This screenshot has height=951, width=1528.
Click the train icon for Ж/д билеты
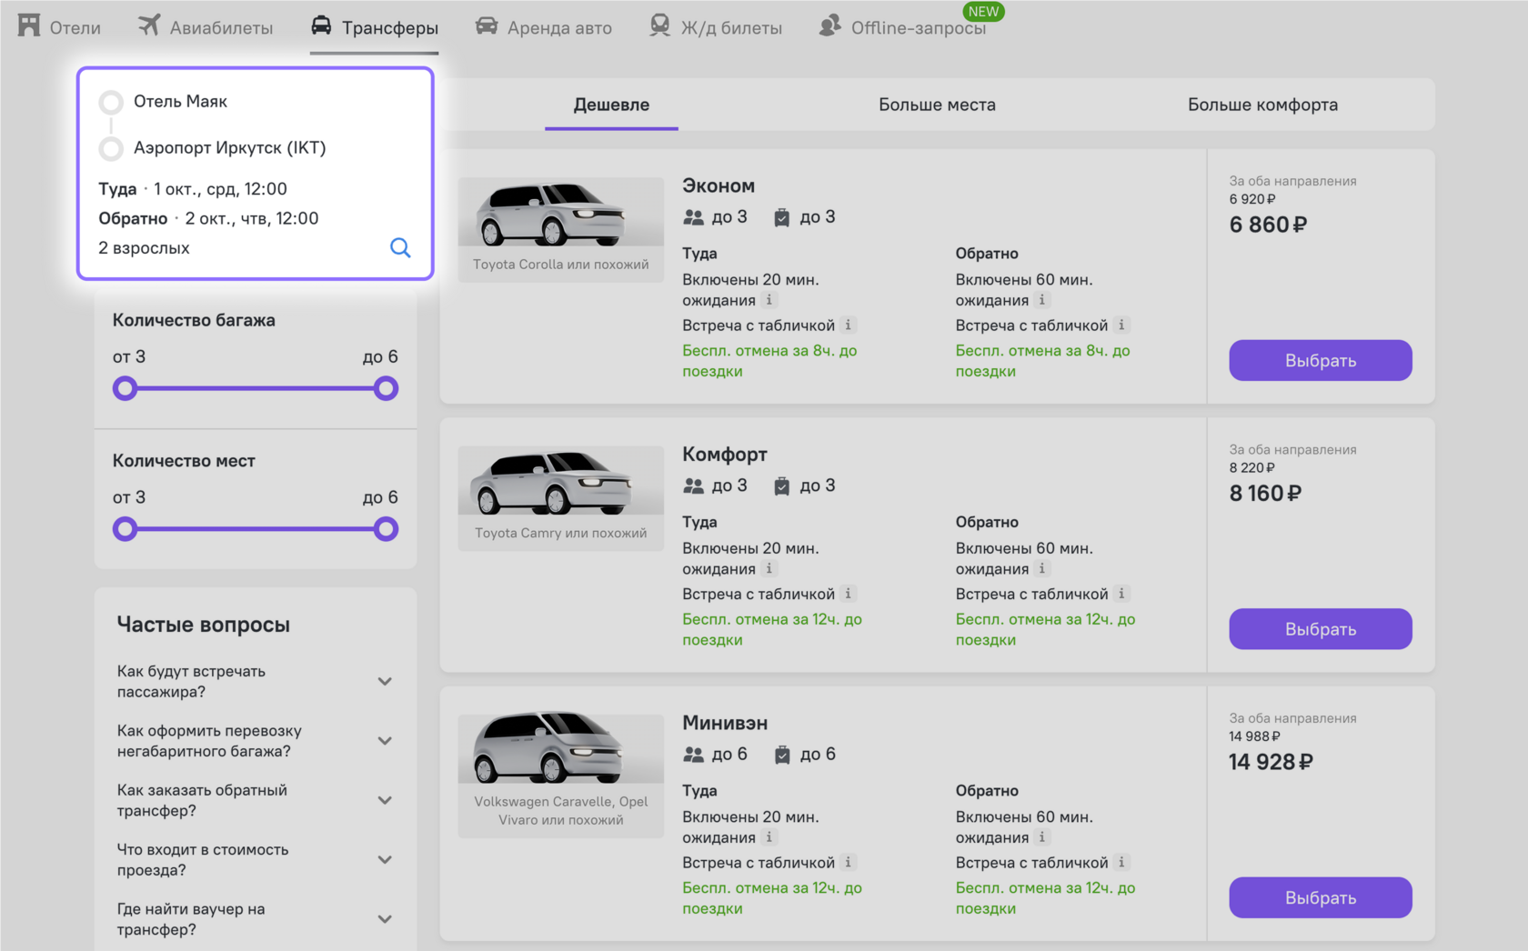[x=660, y=25]
